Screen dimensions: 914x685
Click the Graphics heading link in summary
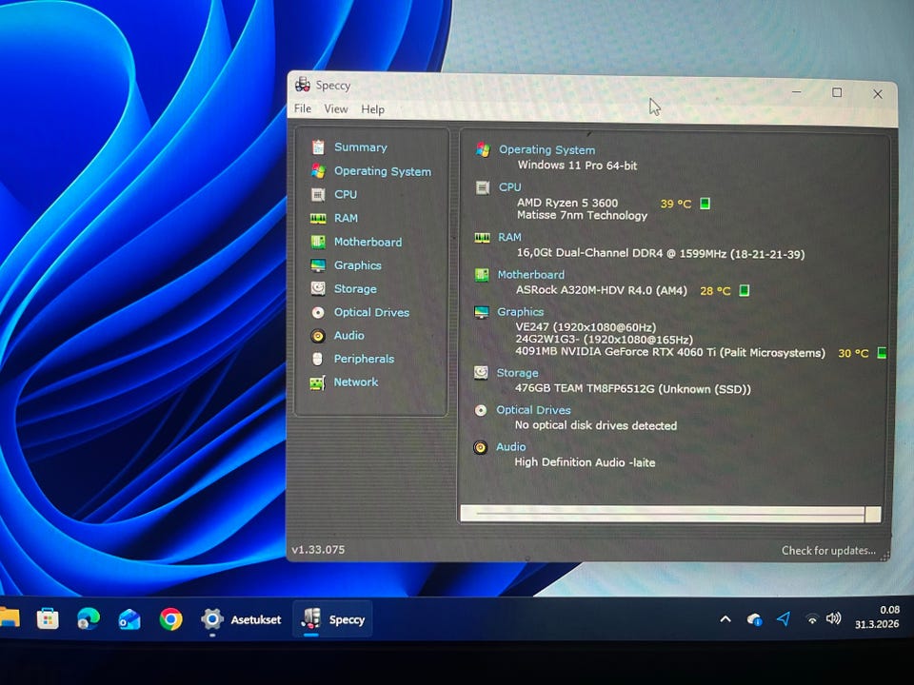pos(520,312)
